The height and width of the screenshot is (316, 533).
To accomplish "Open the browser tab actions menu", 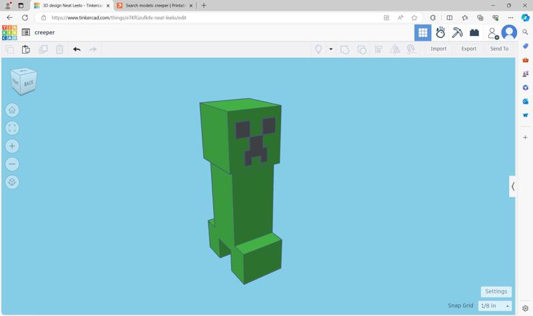I will pos(21,5).
